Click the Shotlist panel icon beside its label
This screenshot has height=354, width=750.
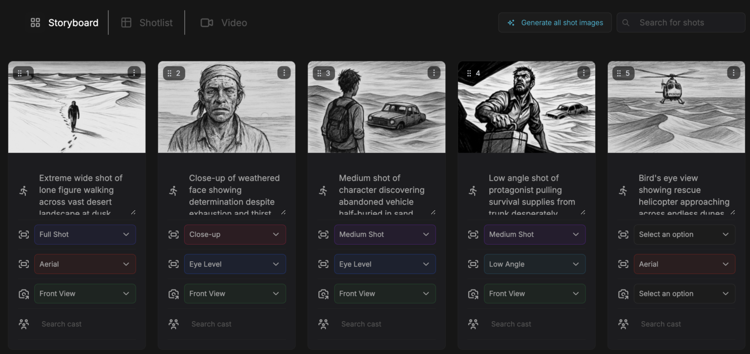click(126, 22)
